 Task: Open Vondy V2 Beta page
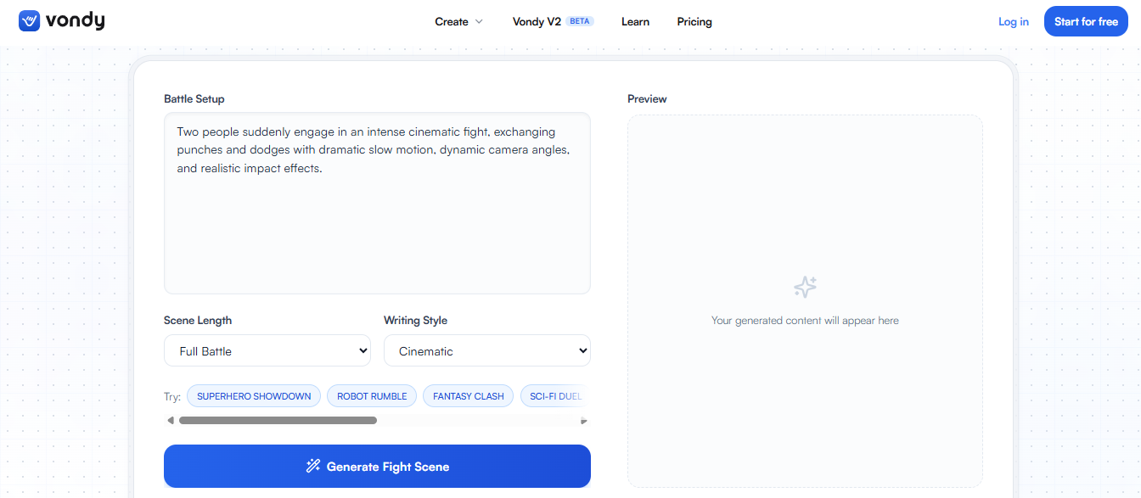coord(553,22)
